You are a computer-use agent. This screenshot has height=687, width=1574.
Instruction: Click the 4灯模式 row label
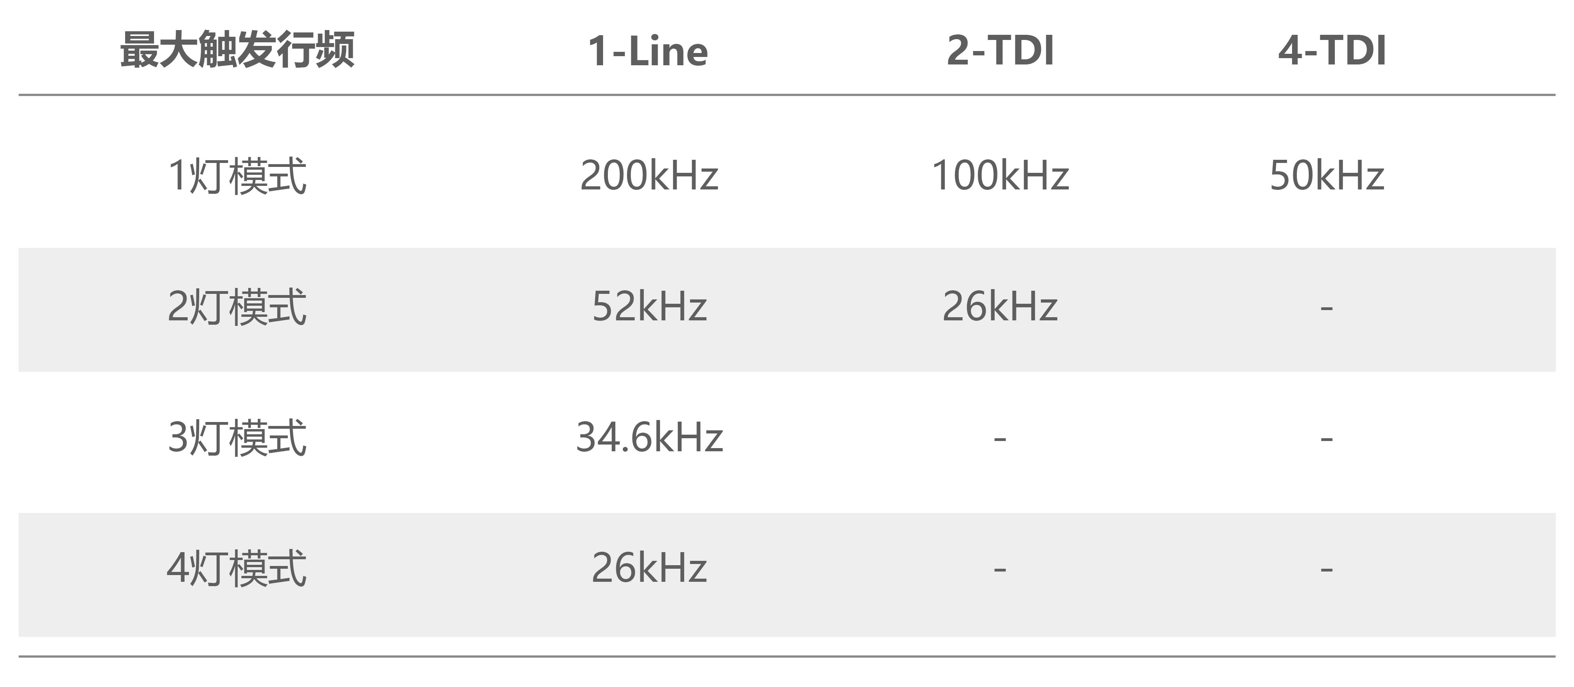(237, 568)
